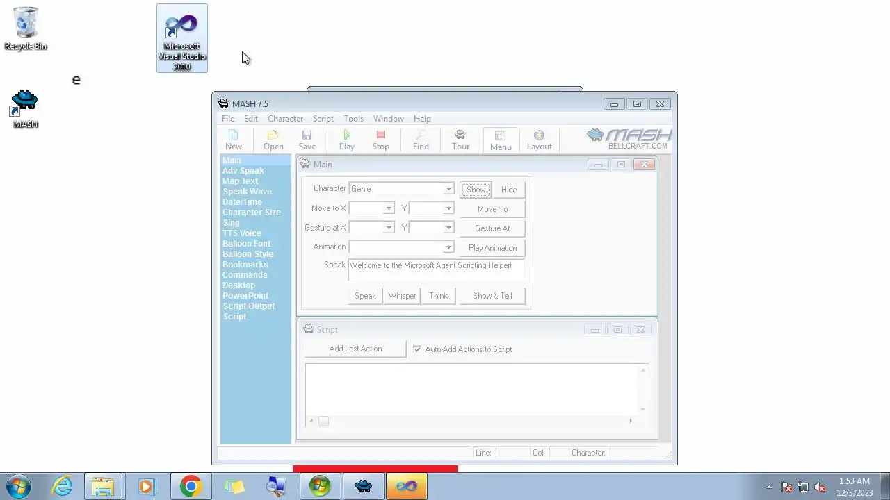Open the Script menu
The width and height of the screenshot is (890, 500).
pyautogui.click(x=323, y=119)
